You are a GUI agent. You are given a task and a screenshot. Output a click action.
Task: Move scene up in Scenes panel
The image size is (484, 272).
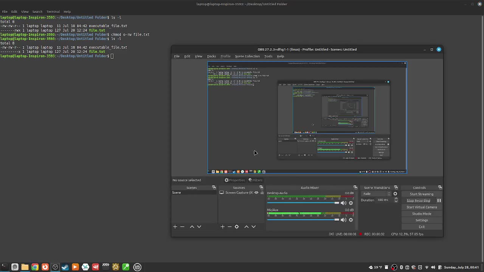click(192, 227)
